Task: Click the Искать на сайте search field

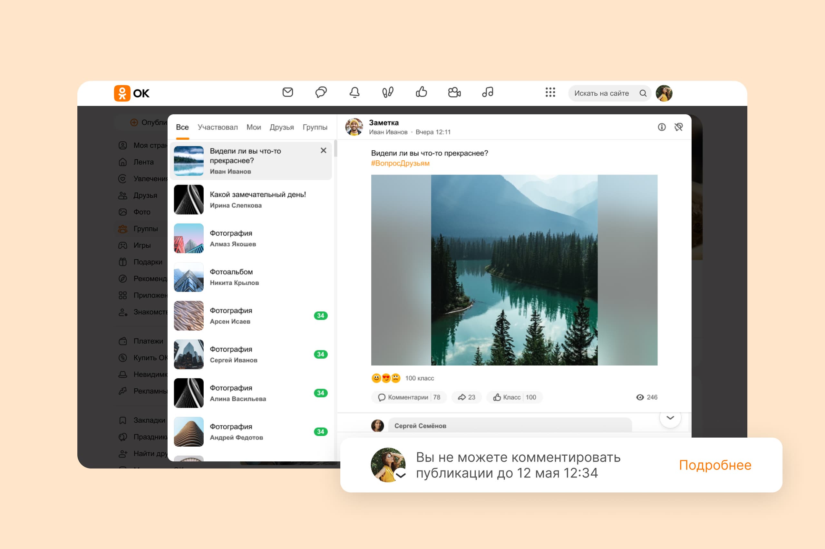Action: coord(601,93)
